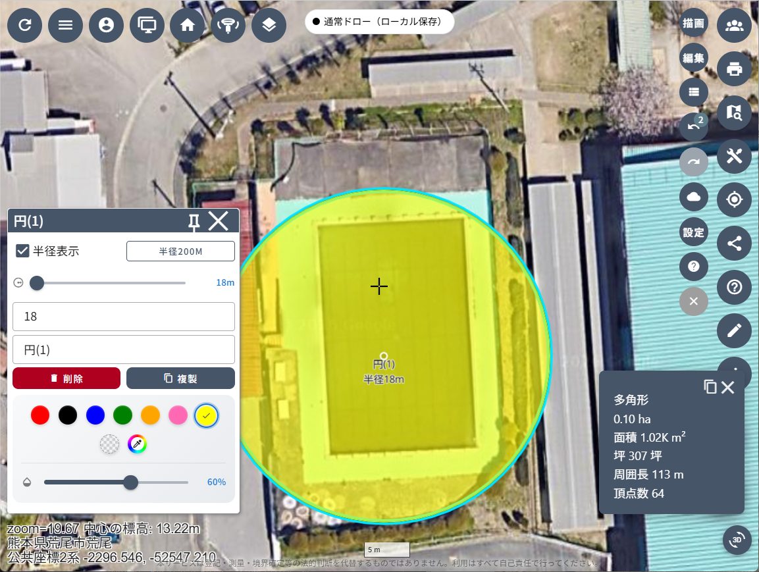Image resolution: width=759 pixels, height=572 pixels.
Task: Open the tools wrench icon
Action: tap(734, 156)
